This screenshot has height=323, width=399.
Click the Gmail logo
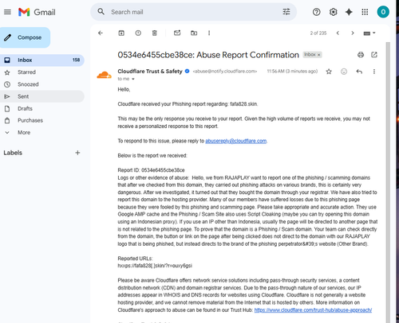click(x=37, y=12)
